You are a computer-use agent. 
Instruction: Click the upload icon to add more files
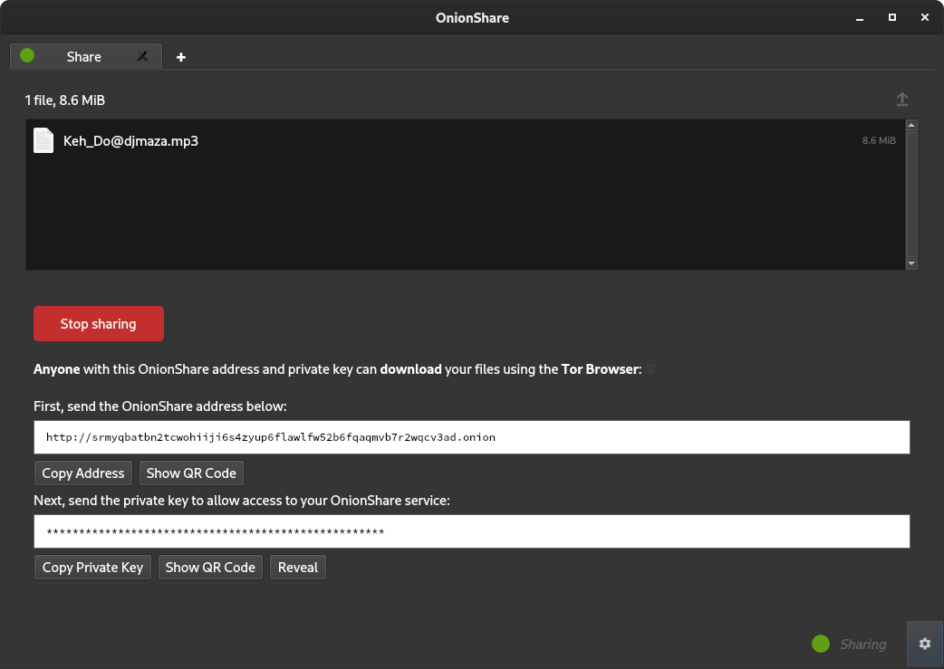coord(901,99)
